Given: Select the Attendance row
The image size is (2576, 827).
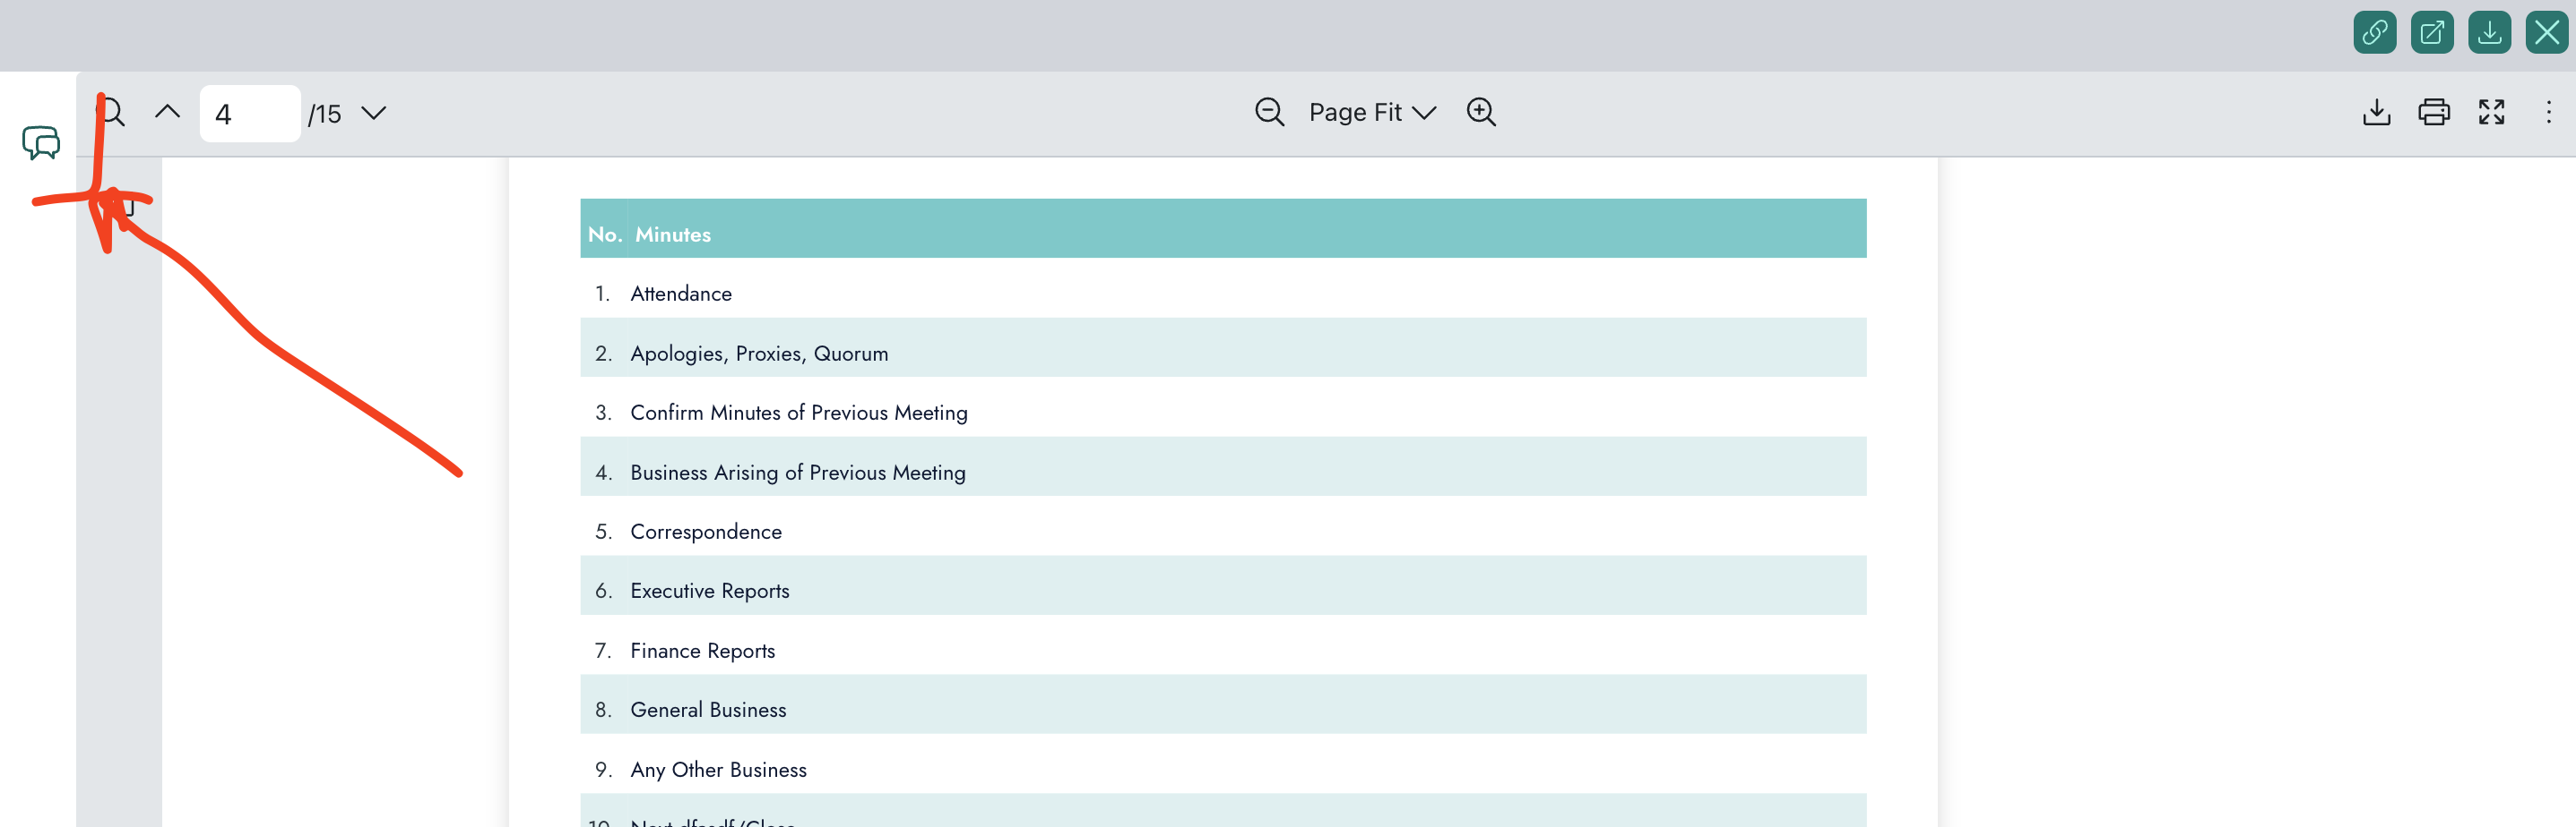Looking at the screenshot, I should coord(681,294).
